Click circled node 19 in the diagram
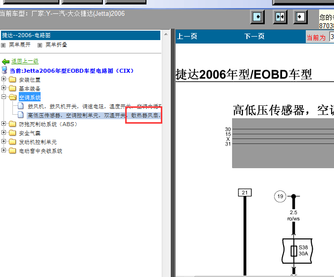This screenshot has width=334, height=277. 280,196
